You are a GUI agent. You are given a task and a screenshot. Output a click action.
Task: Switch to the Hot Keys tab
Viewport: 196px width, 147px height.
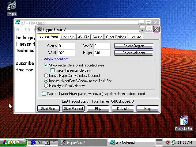[68, 37]
